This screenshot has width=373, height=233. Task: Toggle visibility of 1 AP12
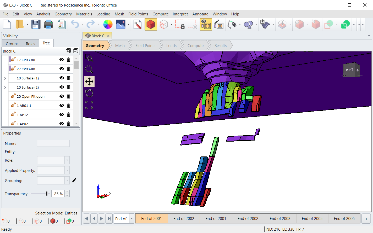[x=62, y=114]
